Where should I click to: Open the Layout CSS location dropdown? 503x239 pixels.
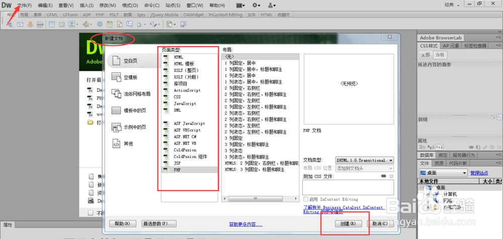tap(365, 168)
